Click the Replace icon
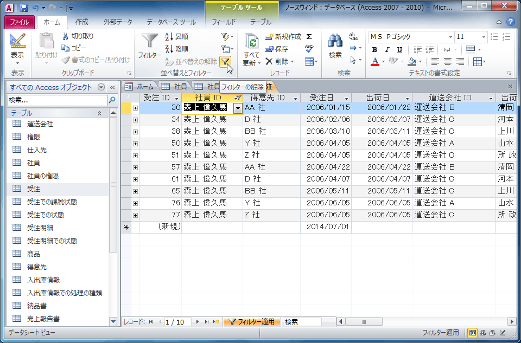 tap(353, 36)
